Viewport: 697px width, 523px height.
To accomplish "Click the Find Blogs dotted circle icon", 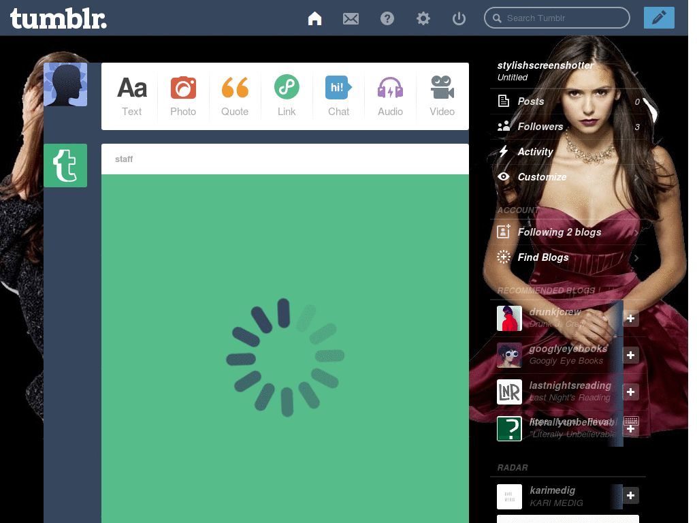I will point(504,257).
